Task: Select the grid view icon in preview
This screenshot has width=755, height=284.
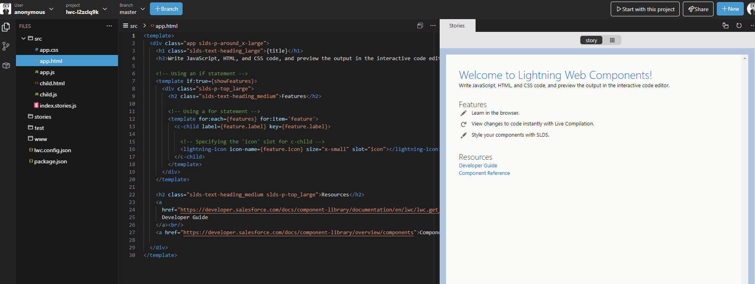Action: tap(612, 40)
